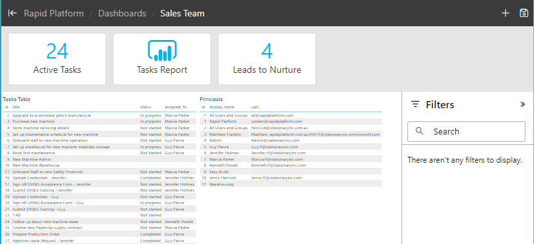Screen dimensions: 534x244
Task: Select 'Follow up about new machine lease'
Action: point(100,222)
